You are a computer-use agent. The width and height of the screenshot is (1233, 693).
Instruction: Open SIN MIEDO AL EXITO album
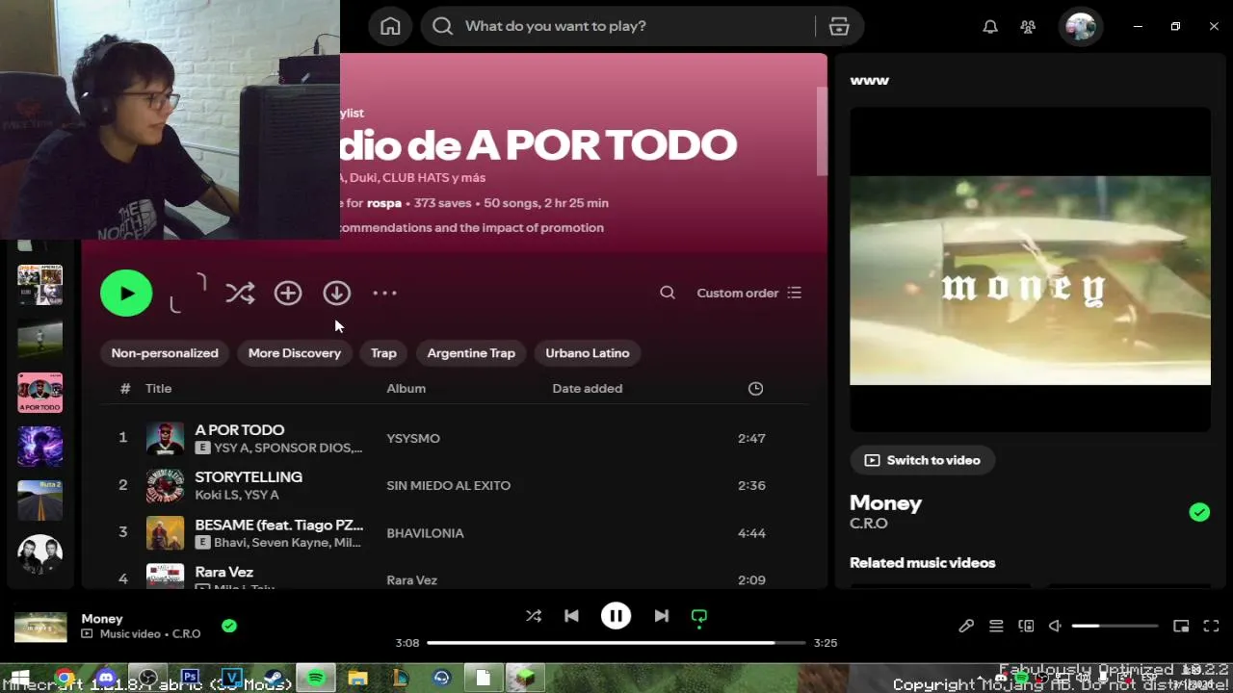click(x=449, y=485)
